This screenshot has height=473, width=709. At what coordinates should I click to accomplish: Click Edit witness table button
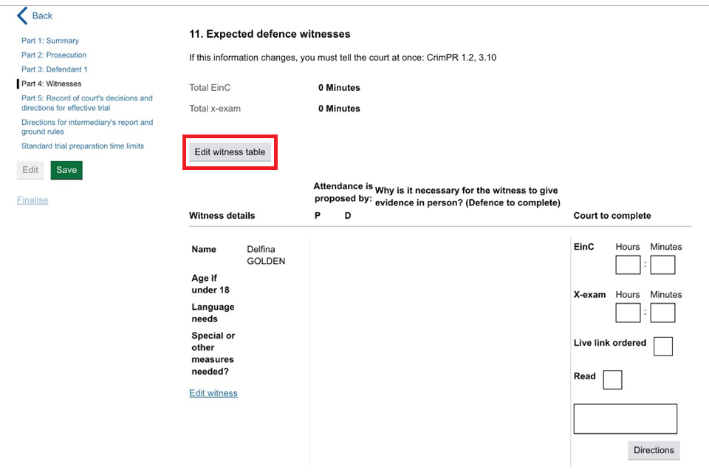[x=230, y=152]
